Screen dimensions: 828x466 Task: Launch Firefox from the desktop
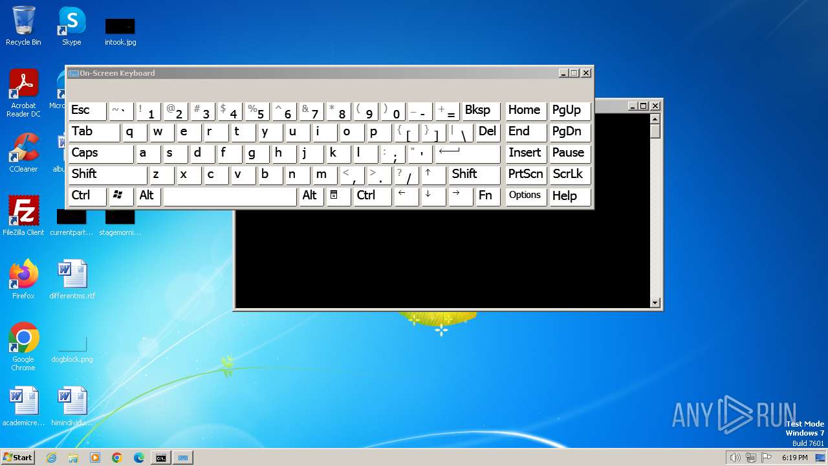click(x=23, y=280)
